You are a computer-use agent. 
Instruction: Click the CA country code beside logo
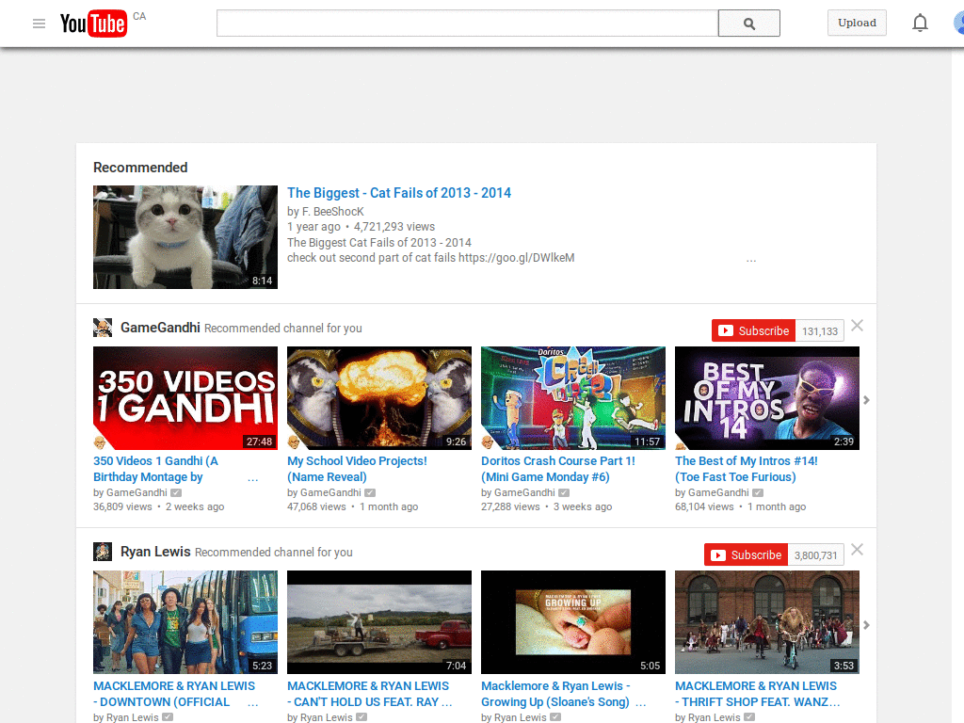coord(139,17)
